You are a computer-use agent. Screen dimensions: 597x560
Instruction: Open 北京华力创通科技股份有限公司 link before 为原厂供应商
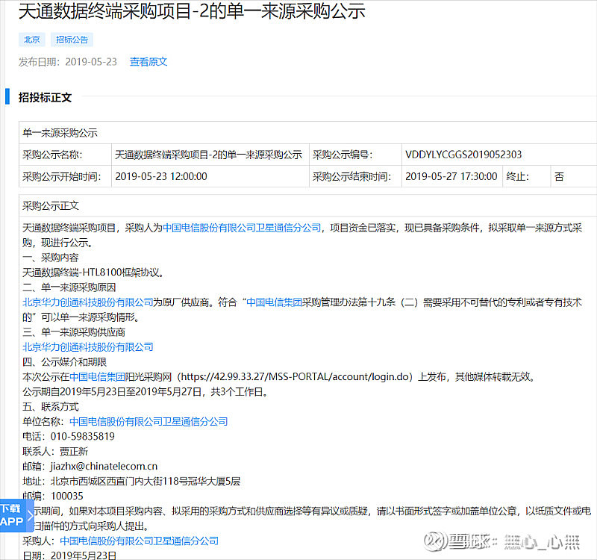pos(87,302)
